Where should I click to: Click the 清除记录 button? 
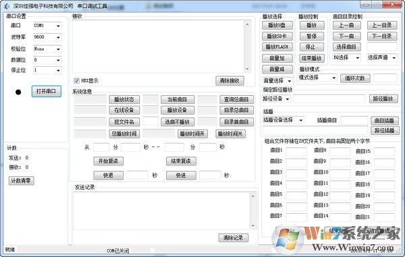234,237
